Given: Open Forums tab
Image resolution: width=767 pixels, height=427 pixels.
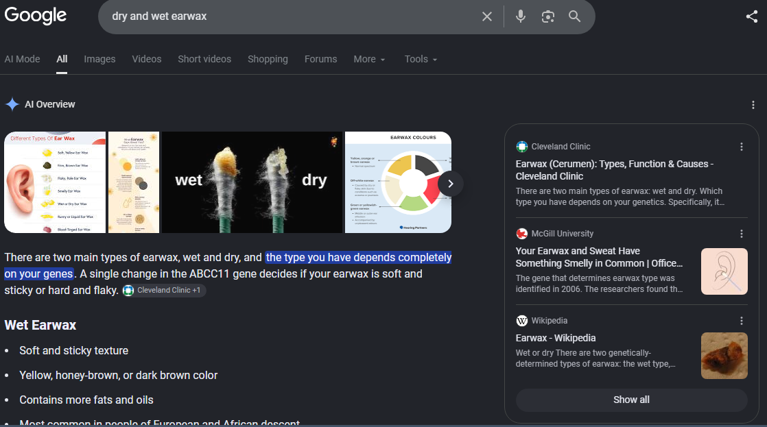Looking at the screenshot, I should pos(321,59).
